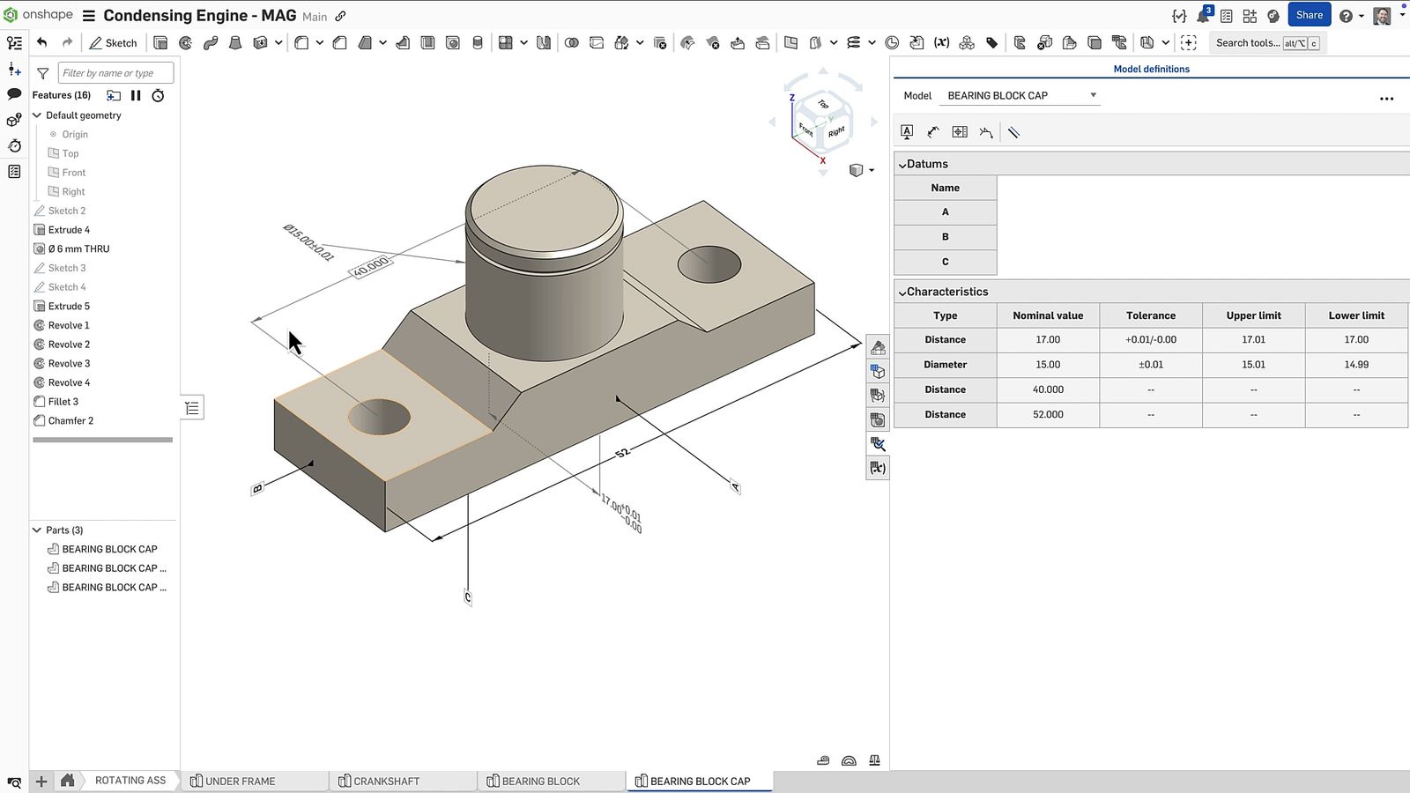Create a datum using the datum icon

[x=907, y=131]
